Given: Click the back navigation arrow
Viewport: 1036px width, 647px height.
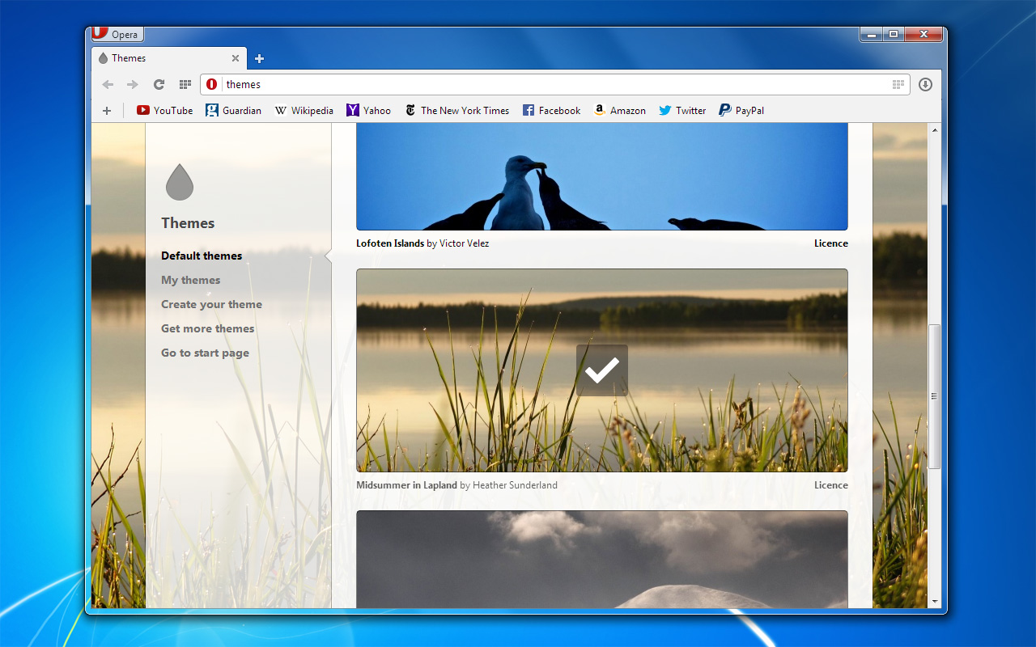Looking at the screenshot, I should click(108, 84).
